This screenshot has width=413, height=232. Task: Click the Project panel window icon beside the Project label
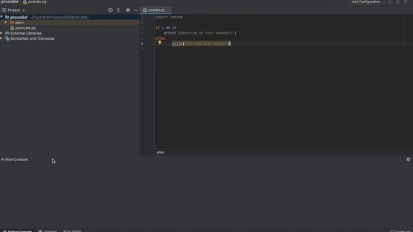pyautogui.click(x=4, y=10)
